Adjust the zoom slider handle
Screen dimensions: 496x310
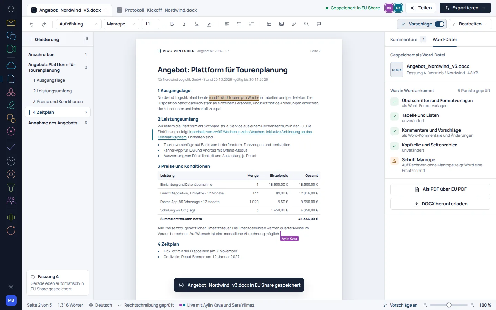coord(449,305)
